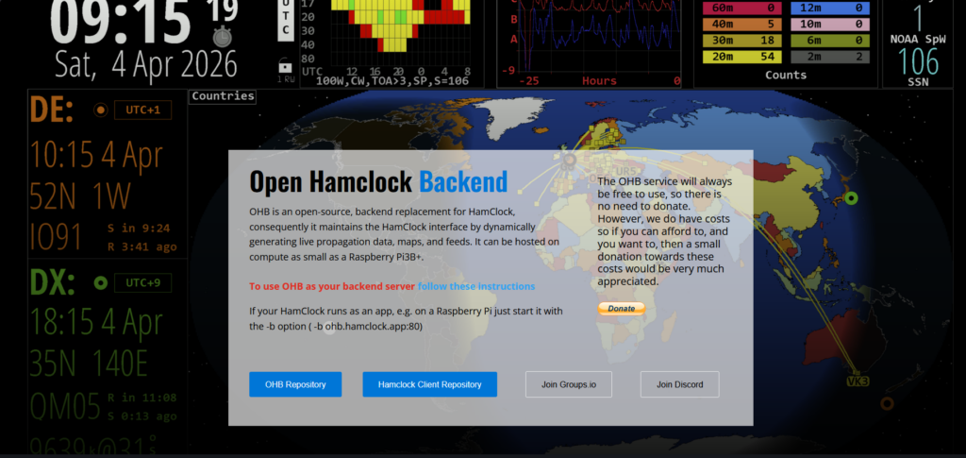Click the Join Groups.io button
This screenshot has width=966, height=458.
569,384
